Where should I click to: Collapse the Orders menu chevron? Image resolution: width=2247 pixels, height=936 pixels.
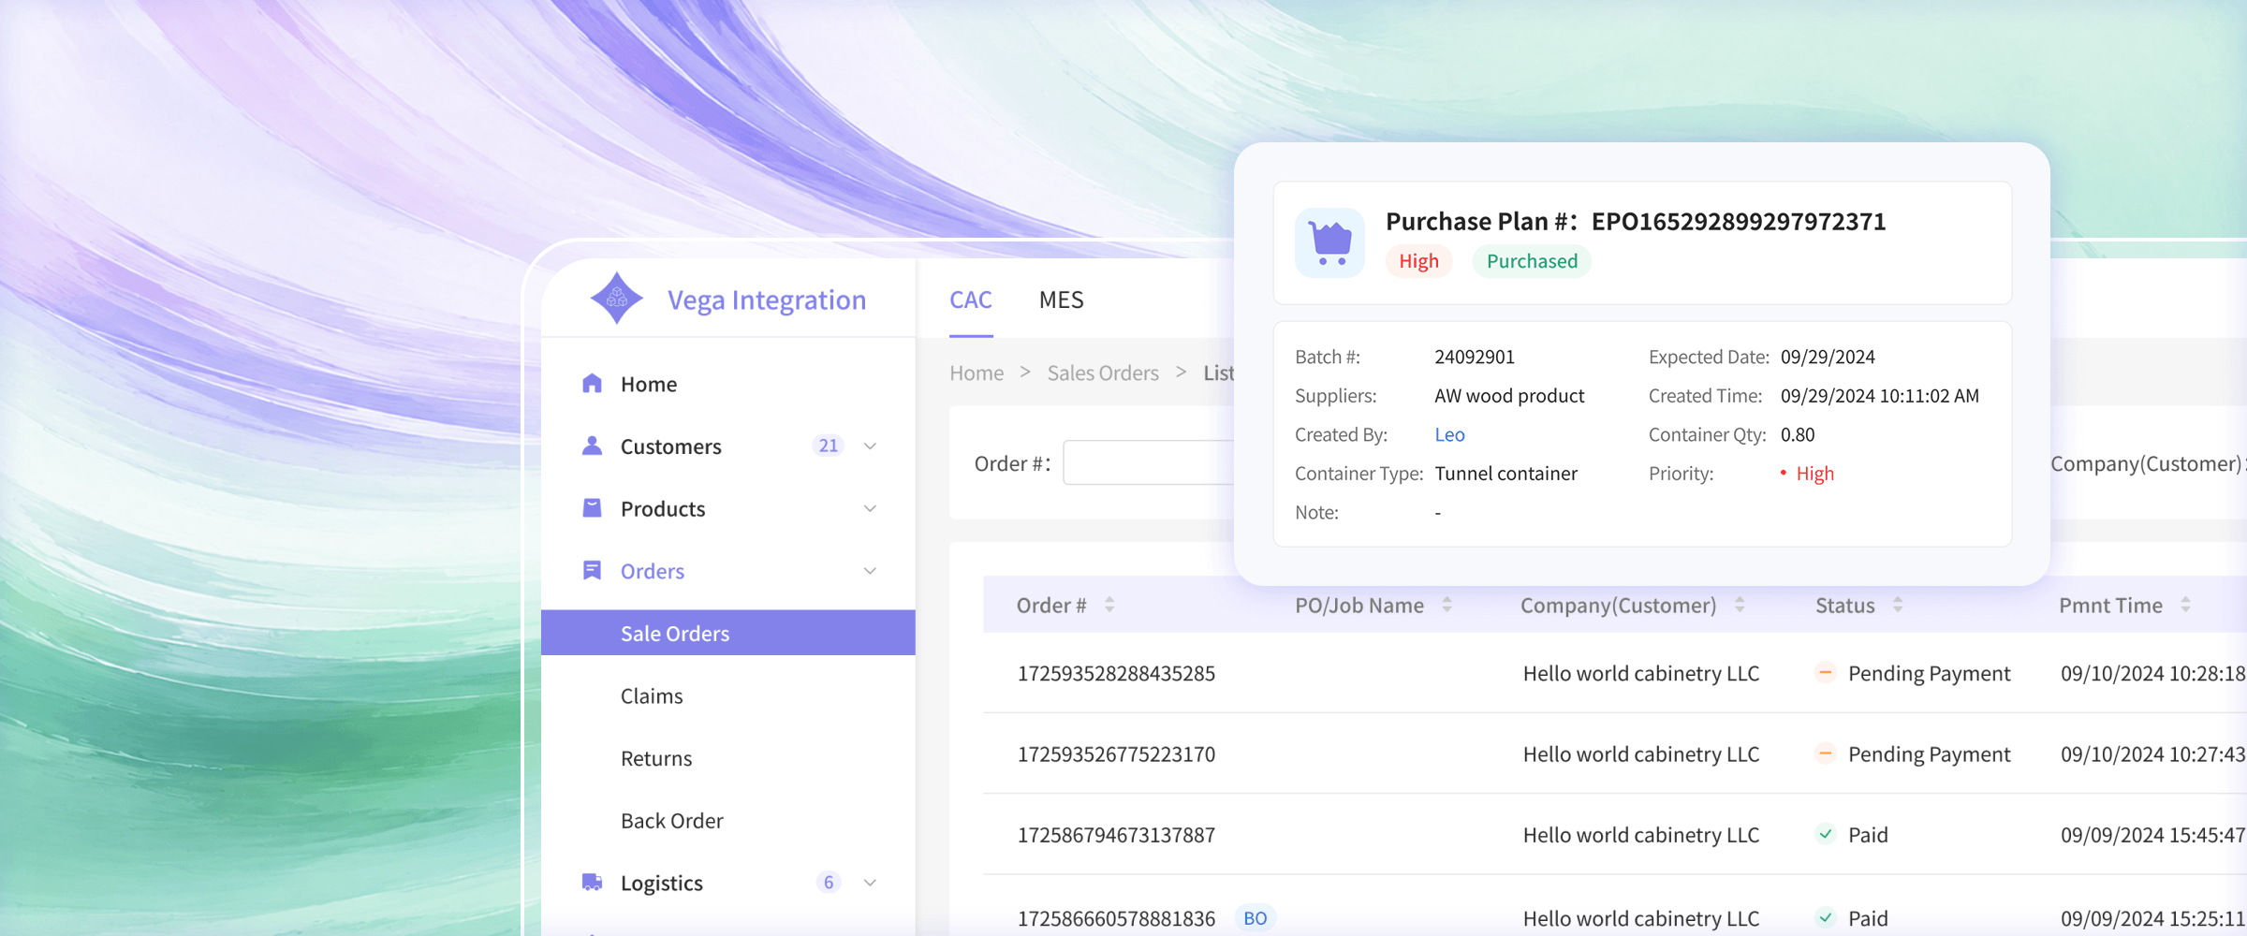870,570
